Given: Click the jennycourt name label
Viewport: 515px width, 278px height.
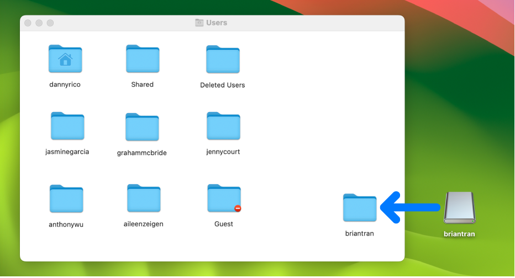Looking at the screenshot, I should pyautogui.click(x=223, y=152).
